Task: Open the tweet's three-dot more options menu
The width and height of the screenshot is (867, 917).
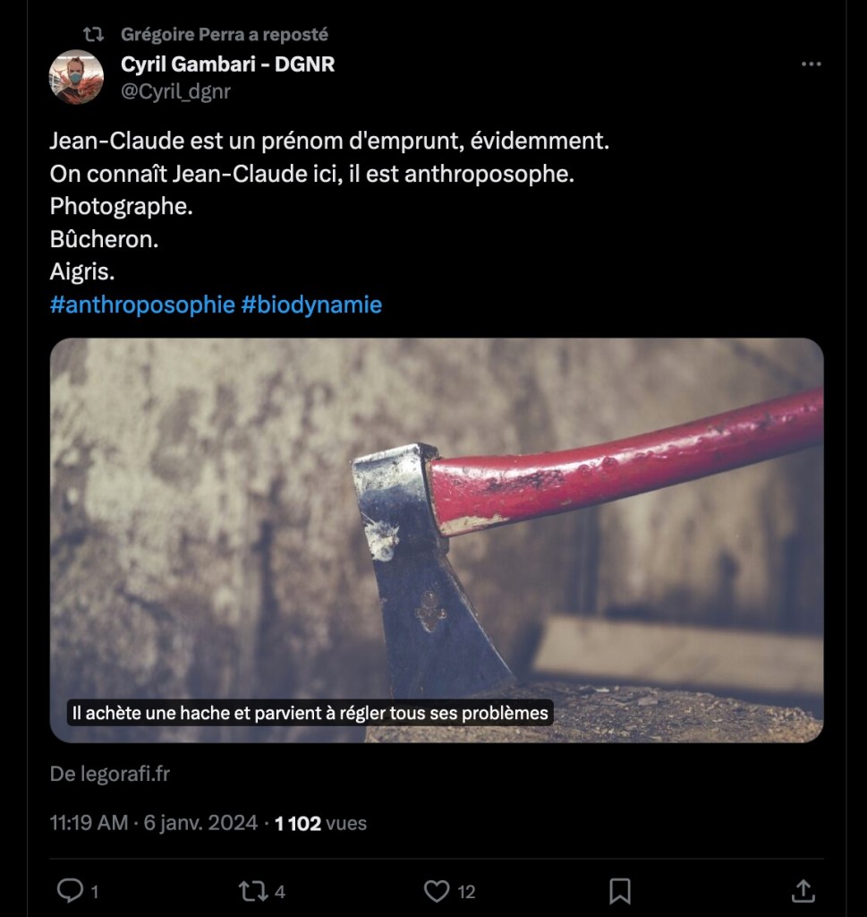Action: point(811,64)
